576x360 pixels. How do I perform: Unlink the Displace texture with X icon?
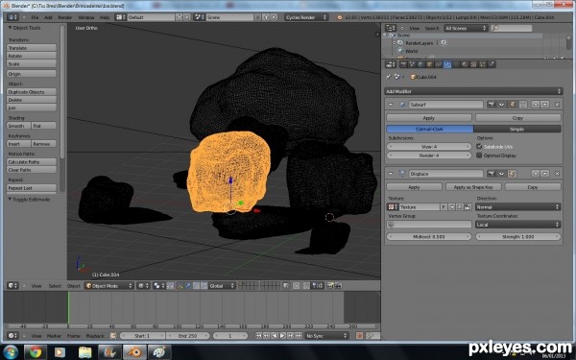(459, 207)
